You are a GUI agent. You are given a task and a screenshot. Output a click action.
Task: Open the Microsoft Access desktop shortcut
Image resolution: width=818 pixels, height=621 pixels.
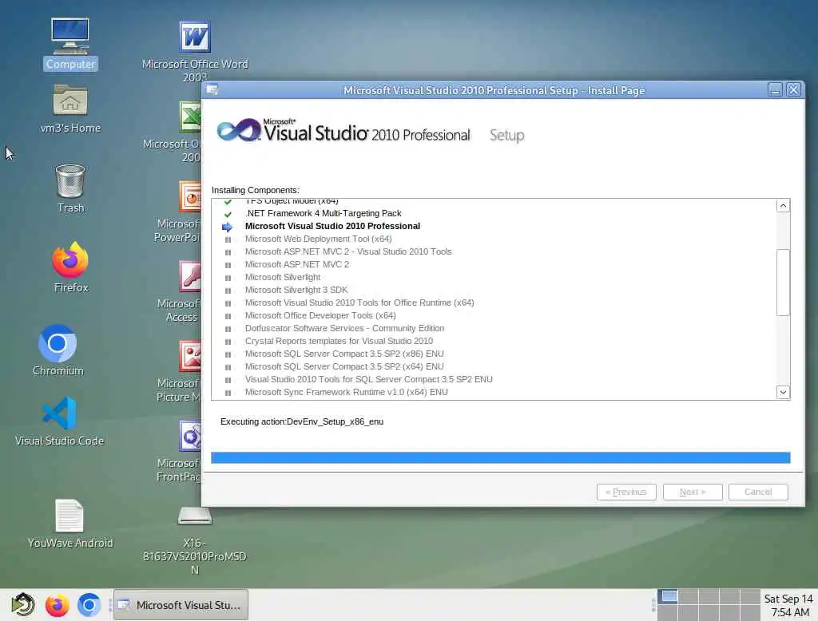pyautogui.click(x=190, y=276)
